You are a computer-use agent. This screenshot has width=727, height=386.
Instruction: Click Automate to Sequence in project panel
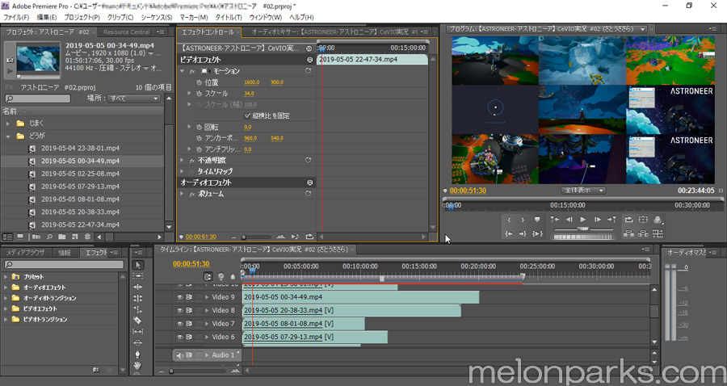point(36,237)
